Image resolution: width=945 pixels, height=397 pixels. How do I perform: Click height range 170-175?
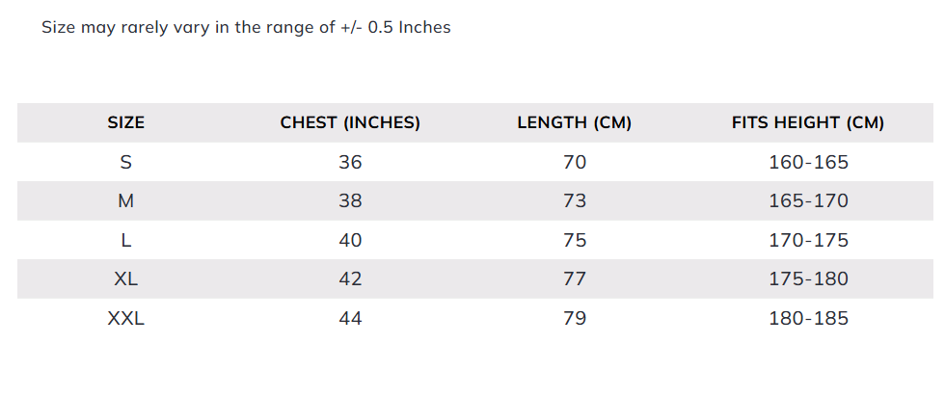(808, 240)
